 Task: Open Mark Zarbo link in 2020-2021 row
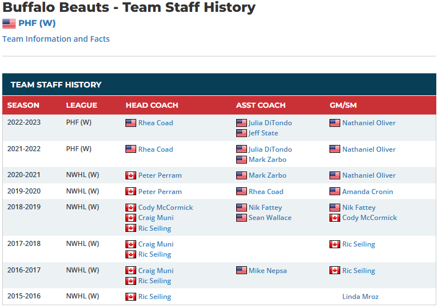click(x=267, y=175)
